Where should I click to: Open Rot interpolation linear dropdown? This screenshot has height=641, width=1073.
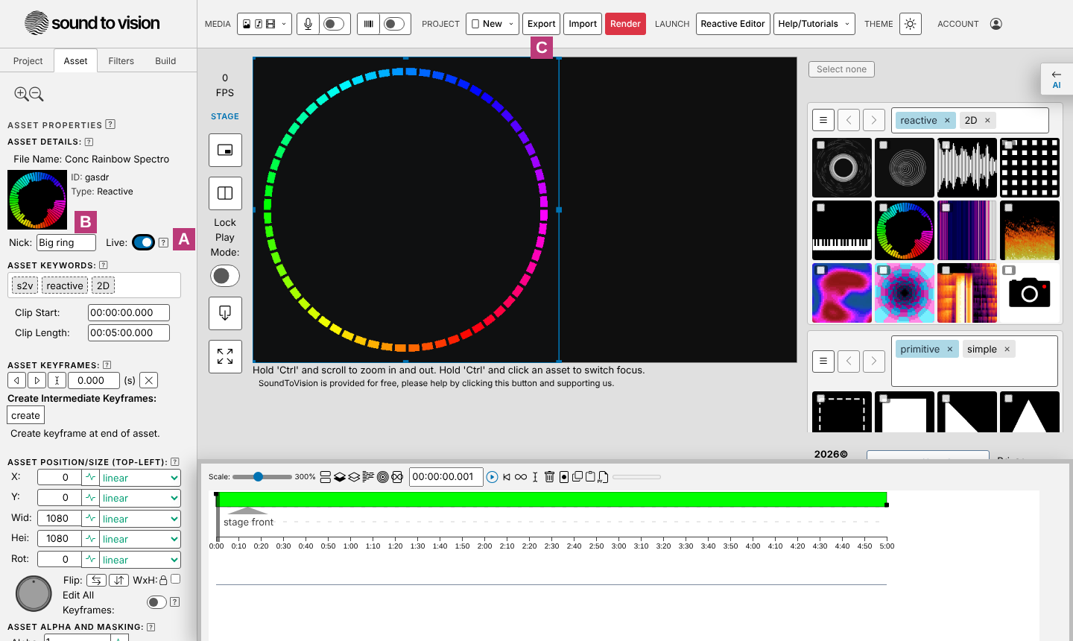tap(140, 560)
